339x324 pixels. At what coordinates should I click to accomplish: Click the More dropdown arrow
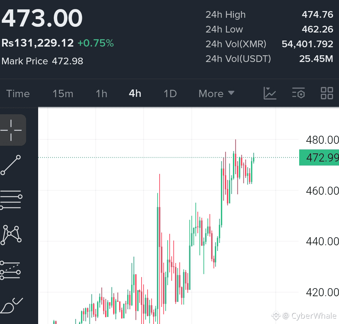point(231,93)
